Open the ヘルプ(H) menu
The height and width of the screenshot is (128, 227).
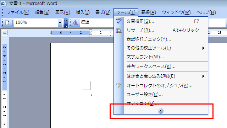(206, 12)
